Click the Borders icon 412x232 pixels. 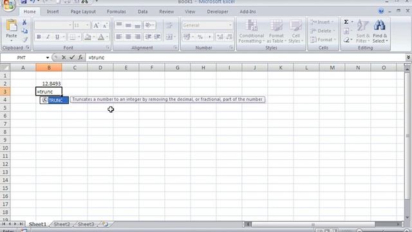(72, 37)
